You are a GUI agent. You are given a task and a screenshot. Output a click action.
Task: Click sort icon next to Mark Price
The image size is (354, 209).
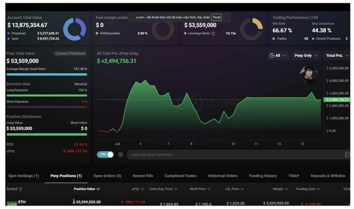[209, 189]
